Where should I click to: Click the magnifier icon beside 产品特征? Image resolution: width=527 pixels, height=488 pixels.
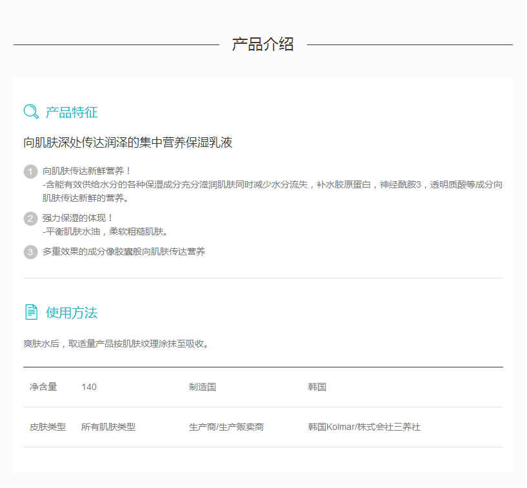click(31, 112)
